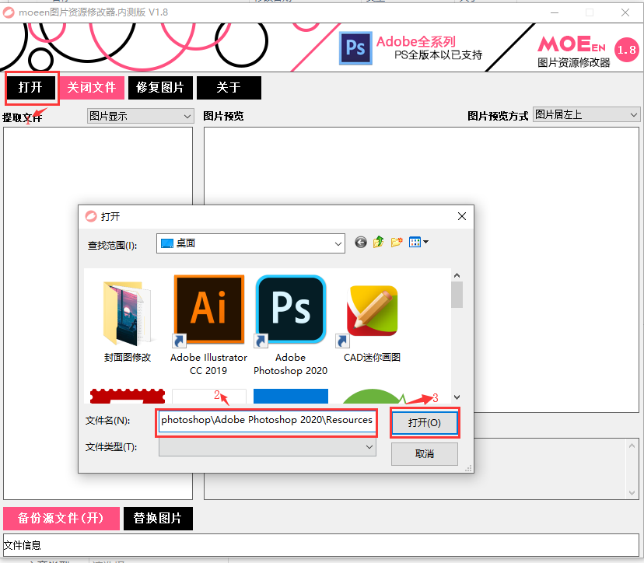Expand the 文件类型 file type dropdown

click(370, 446)
